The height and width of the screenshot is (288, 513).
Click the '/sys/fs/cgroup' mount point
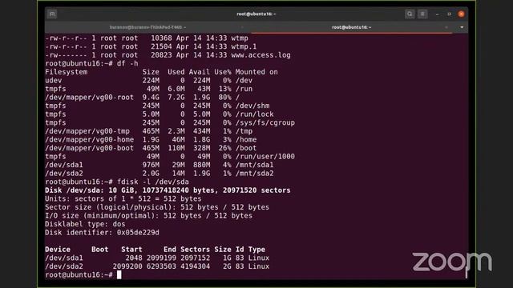(265, 122)
